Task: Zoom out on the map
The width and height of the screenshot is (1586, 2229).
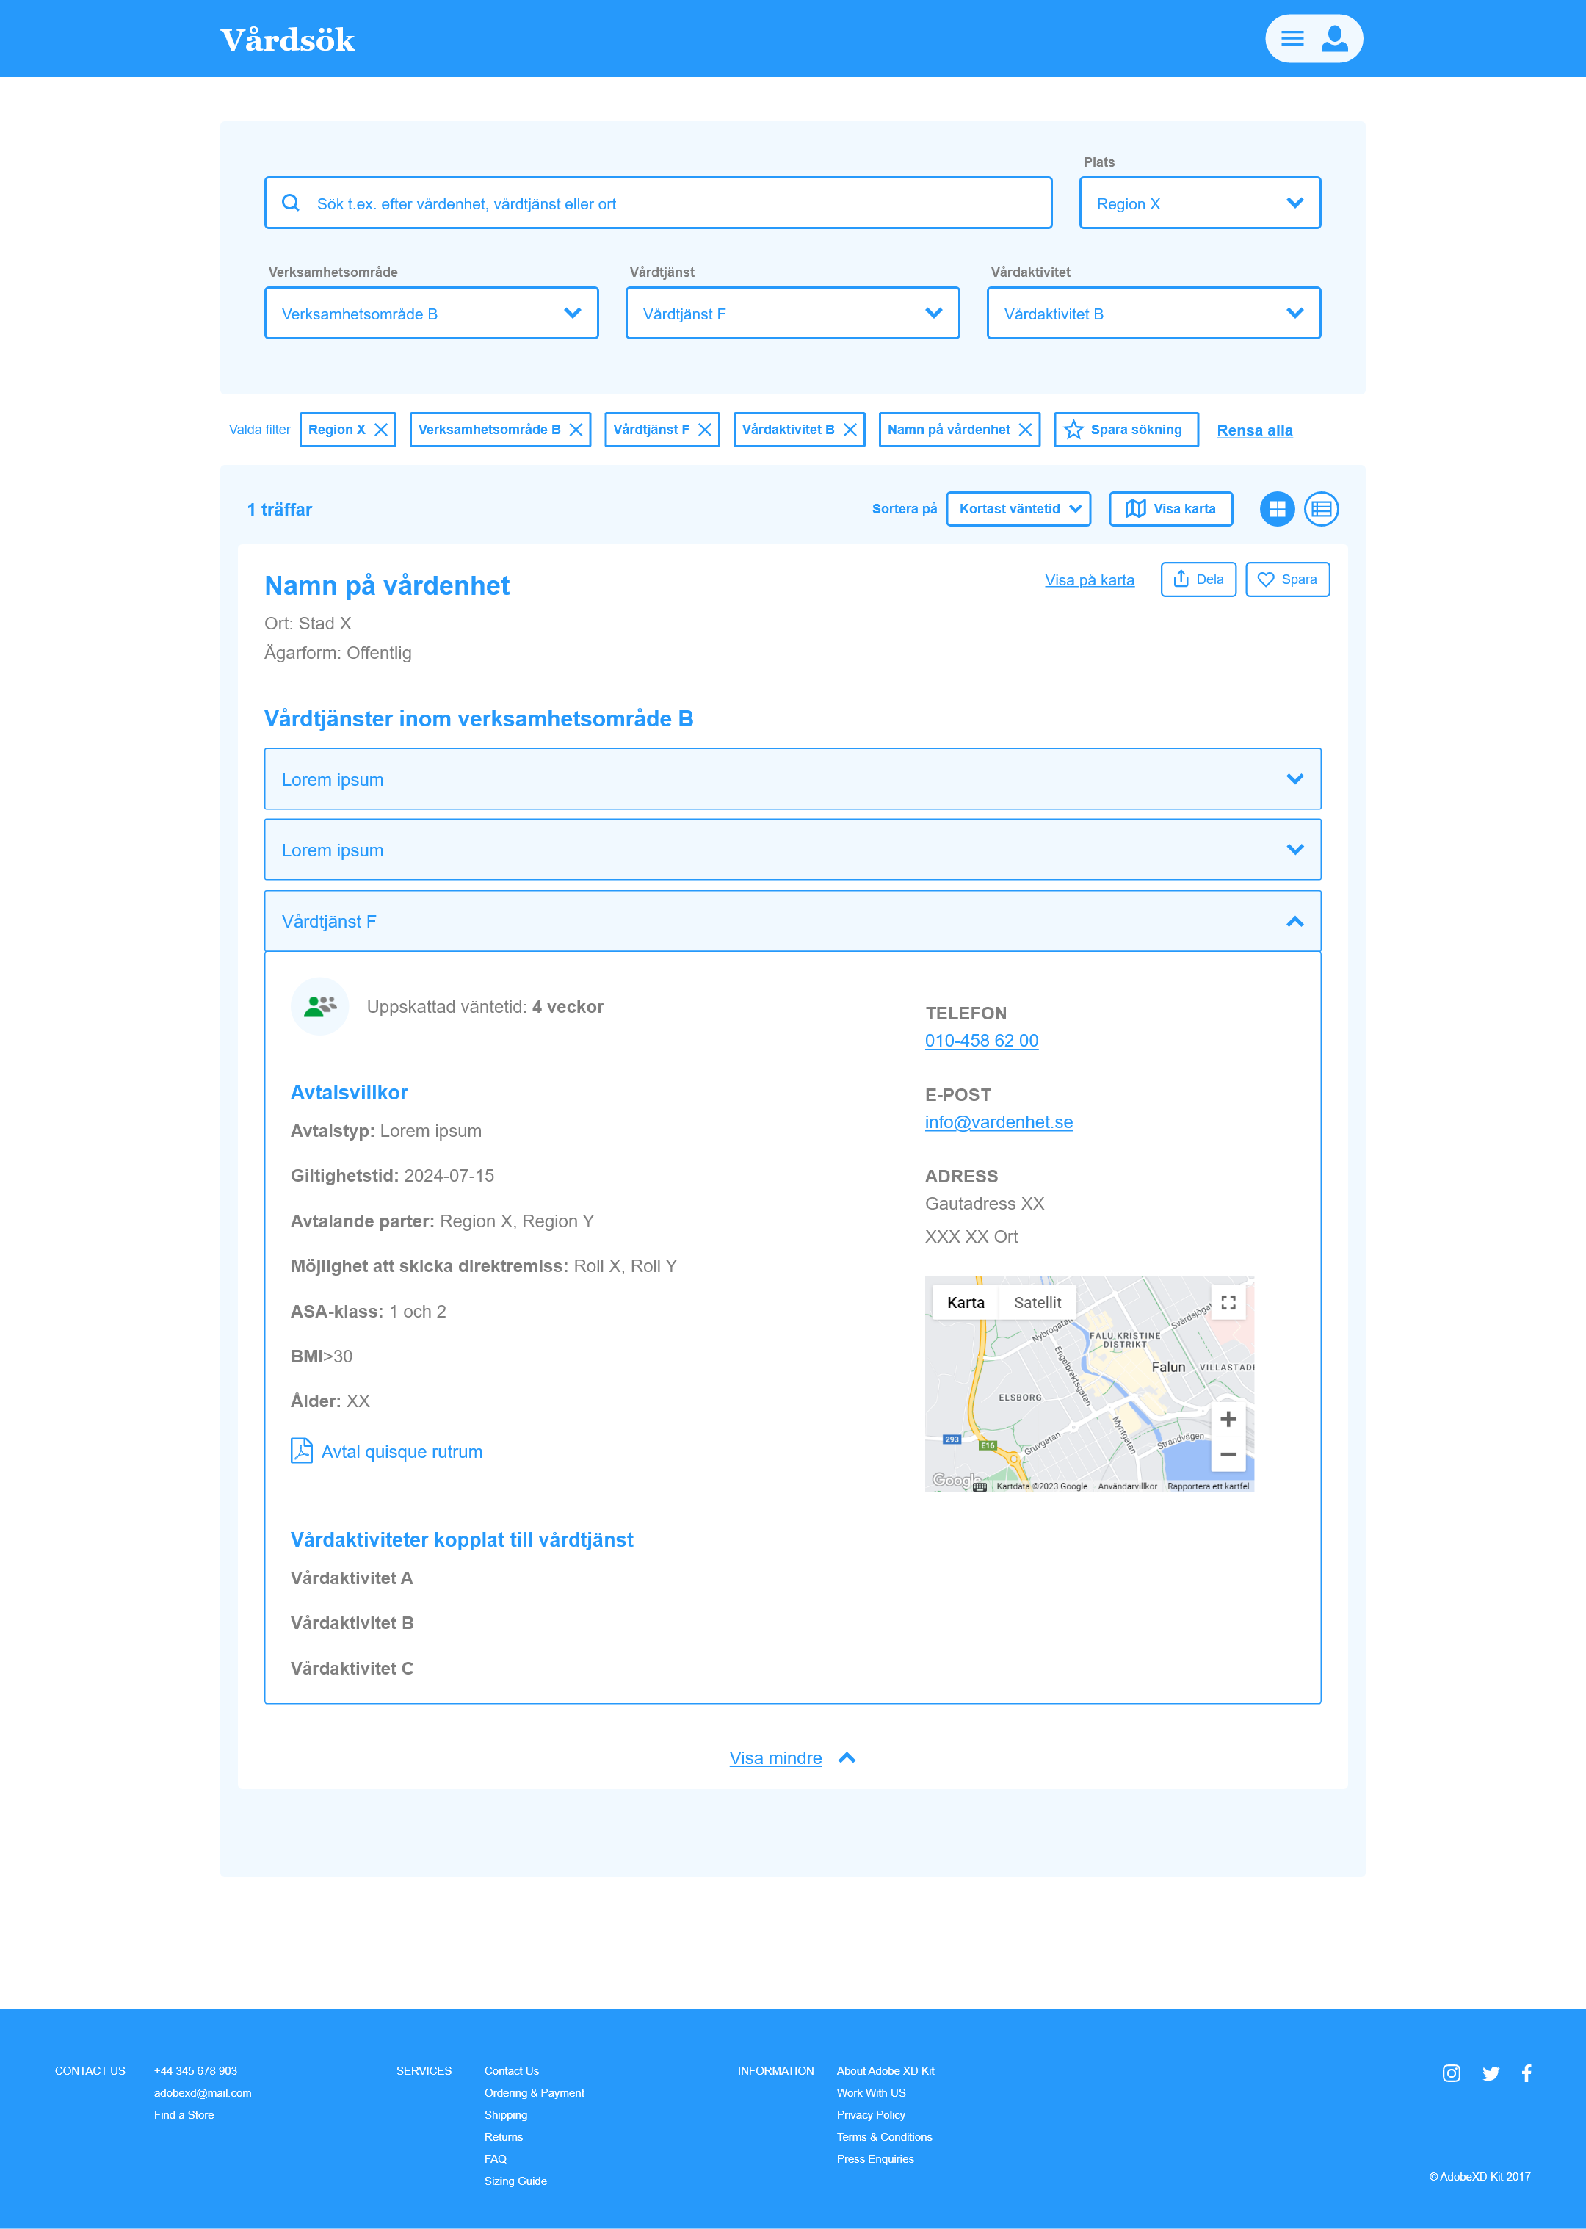Action: (1228, 1454)
